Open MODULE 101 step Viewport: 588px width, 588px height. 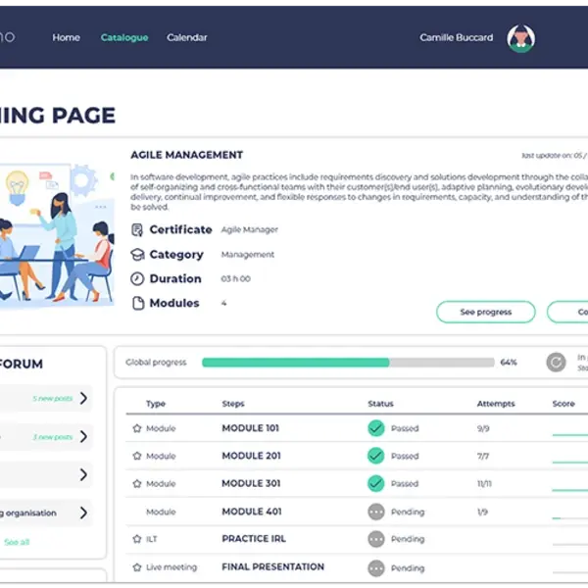pos(251,428)
